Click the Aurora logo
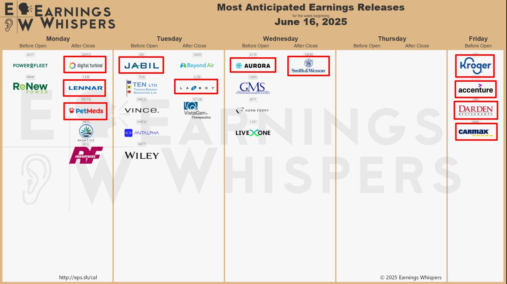 [253, 66]
